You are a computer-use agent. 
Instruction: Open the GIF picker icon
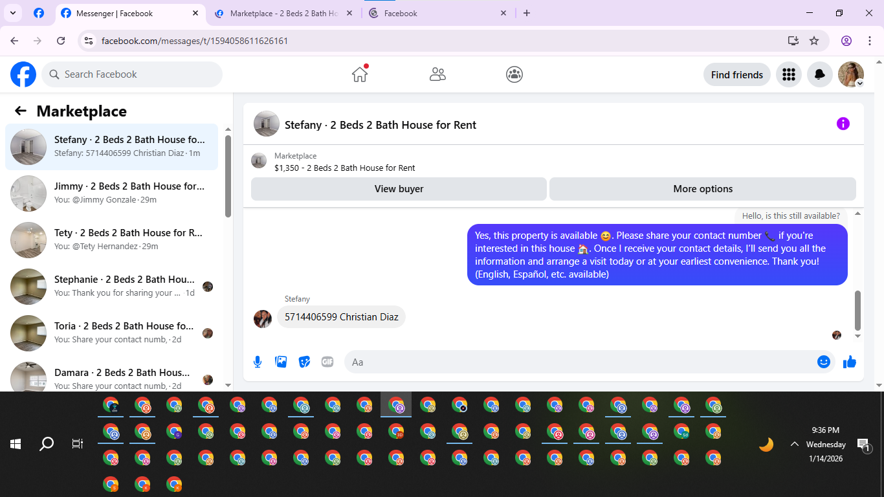(x=327, y=362)
